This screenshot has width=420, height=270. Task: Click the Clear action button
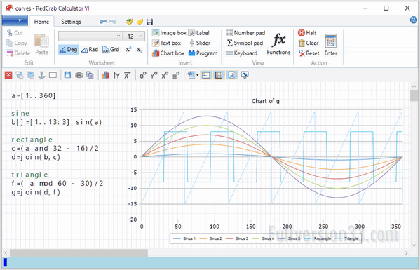[309, 43]
